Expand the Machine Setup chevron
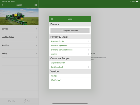This screenshot has width=140, height=105. [36, 37]
